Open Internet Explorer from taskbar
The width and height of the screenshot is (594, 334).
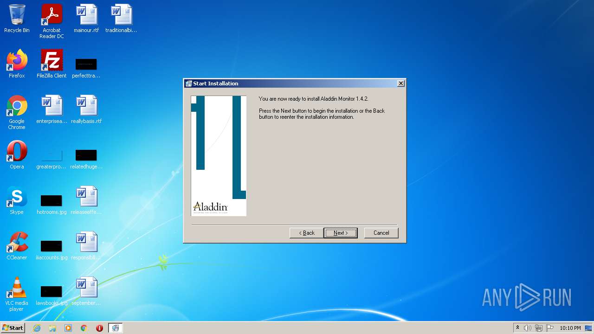37,328
